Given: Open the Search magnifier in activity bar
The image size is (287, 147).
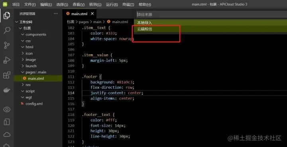Looking at the screenshot, I should (7, 30).
